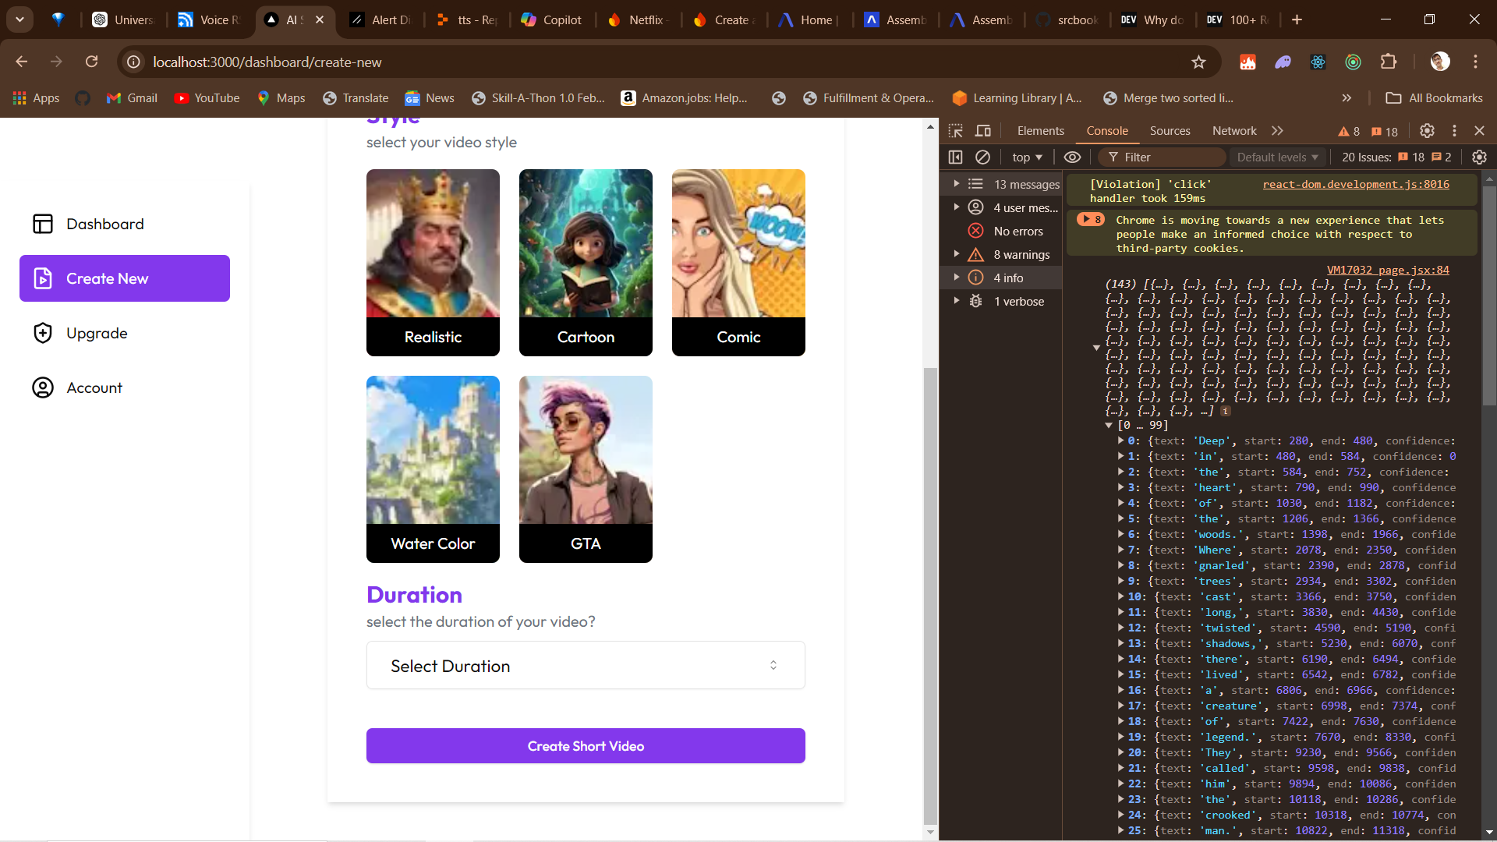
Task: Click the console sidebar toggle icon
Action: coord(955,157)
